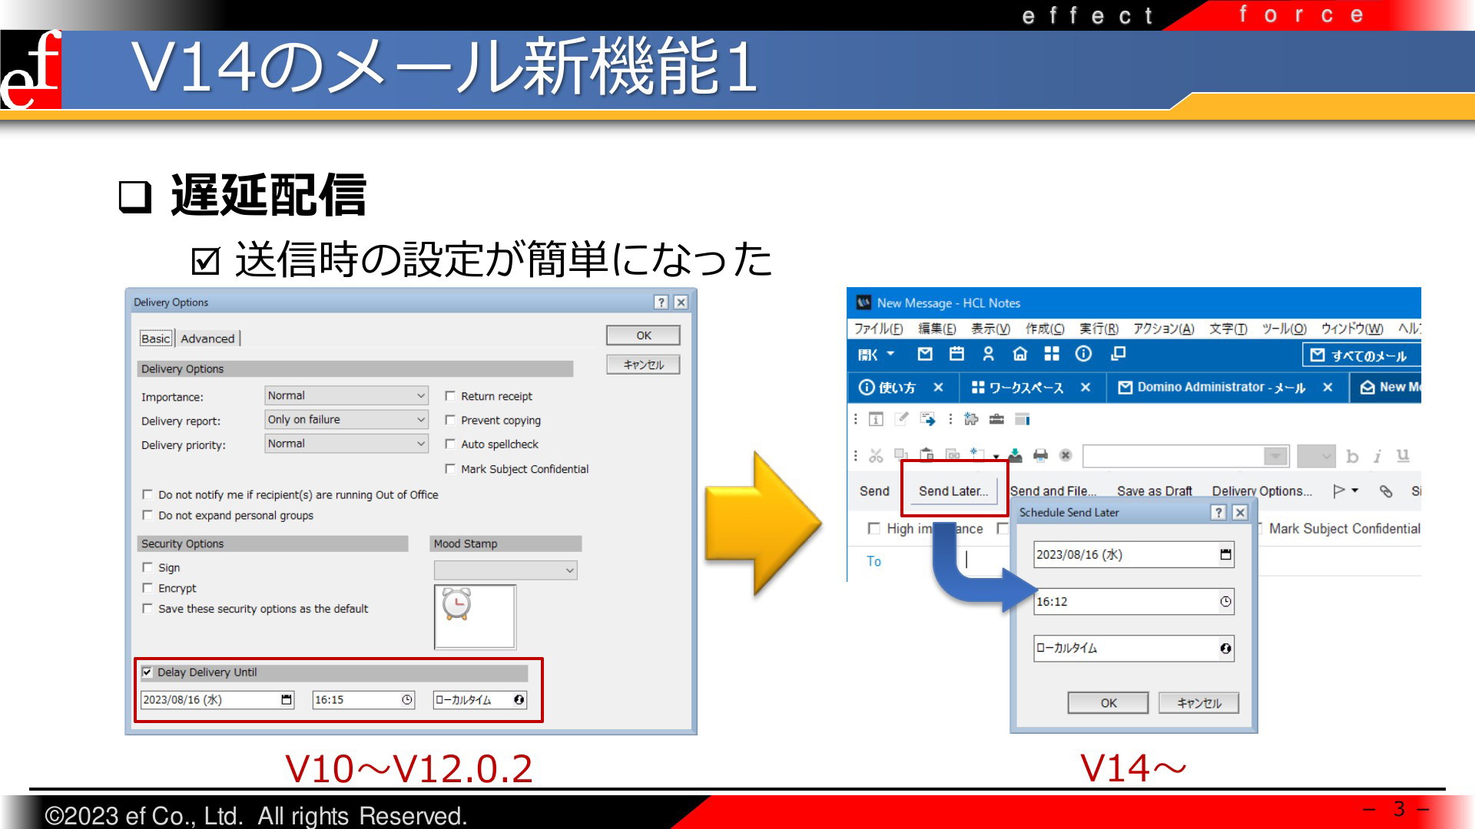Toggle Auto spellcheck checkbox

pos(450,444)
